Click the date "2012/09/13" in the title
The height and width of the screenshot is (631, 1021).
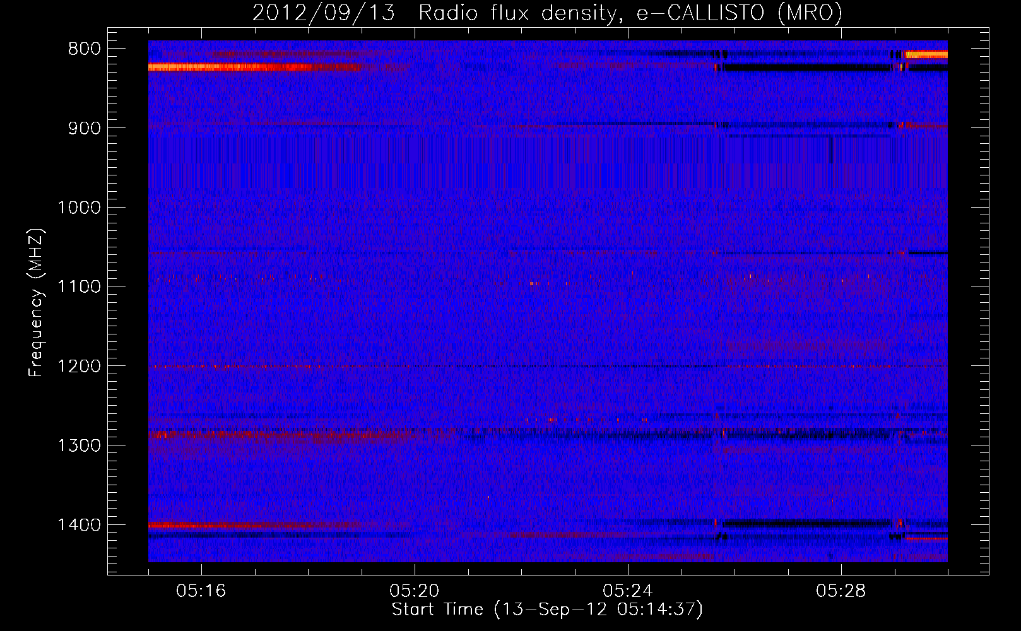tap(324, 13)
